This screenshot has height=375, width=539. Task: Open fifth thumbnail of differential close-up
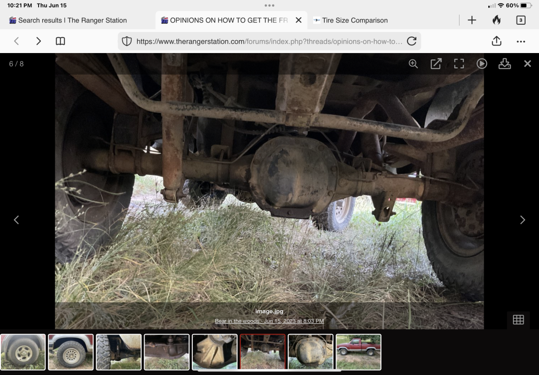pyautogui.click(x=215, y=352)
